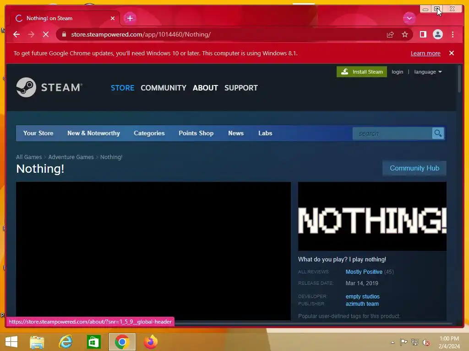Bookmark this page with the star icon
Viewport: 469px width, 351px height.
pos(405,35)
